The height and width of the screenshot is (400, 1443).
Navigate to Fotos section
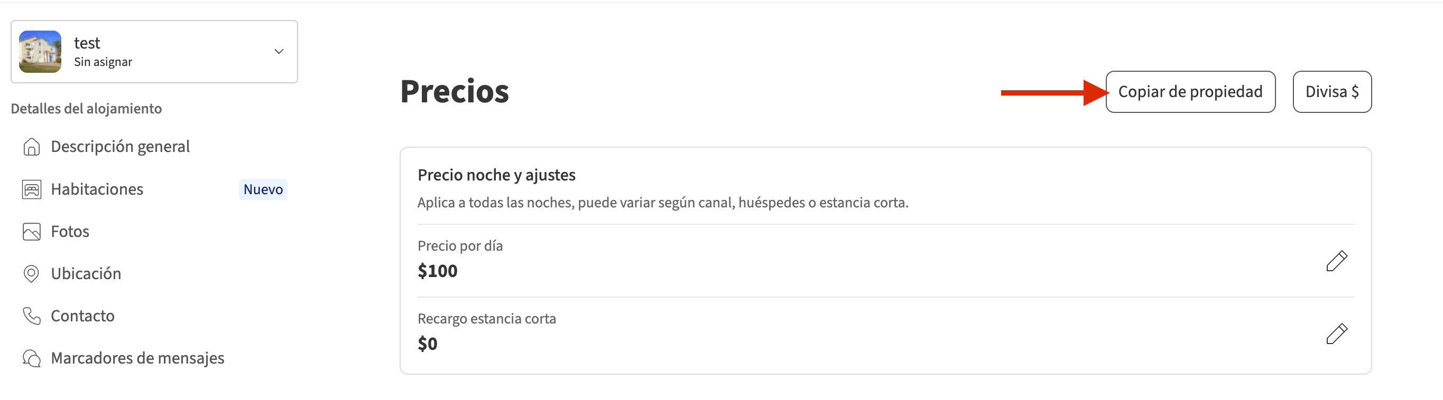pyautogui.click(x=70, y=232)
